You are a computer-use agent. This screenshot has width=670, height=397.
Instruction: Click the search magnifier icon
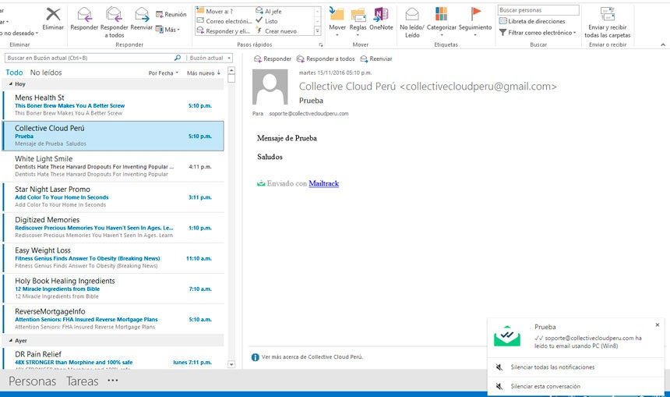tap(178, 58)
